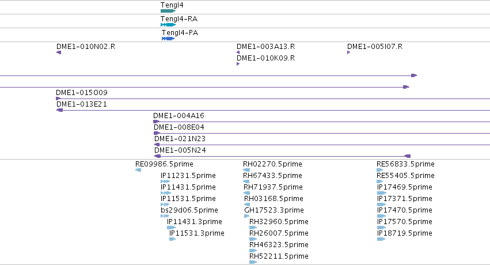
Task: Click the RE09986.5prime EST glyph
Action: pos(138,170)
